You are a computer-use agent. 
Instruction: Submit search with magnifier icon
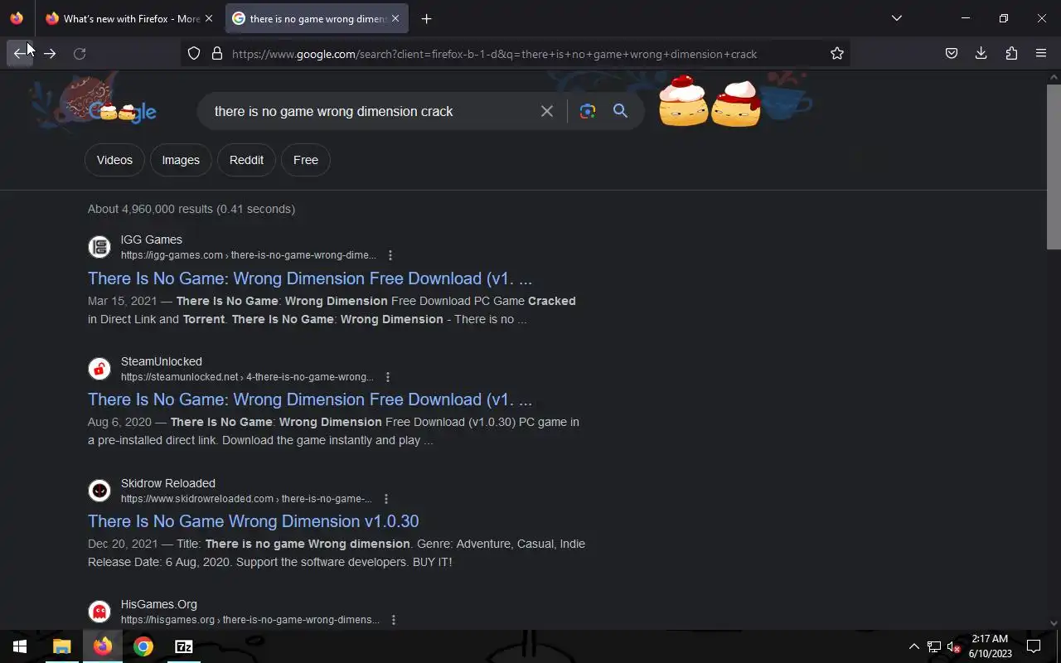pyautogui.click(x=620, y=111)
